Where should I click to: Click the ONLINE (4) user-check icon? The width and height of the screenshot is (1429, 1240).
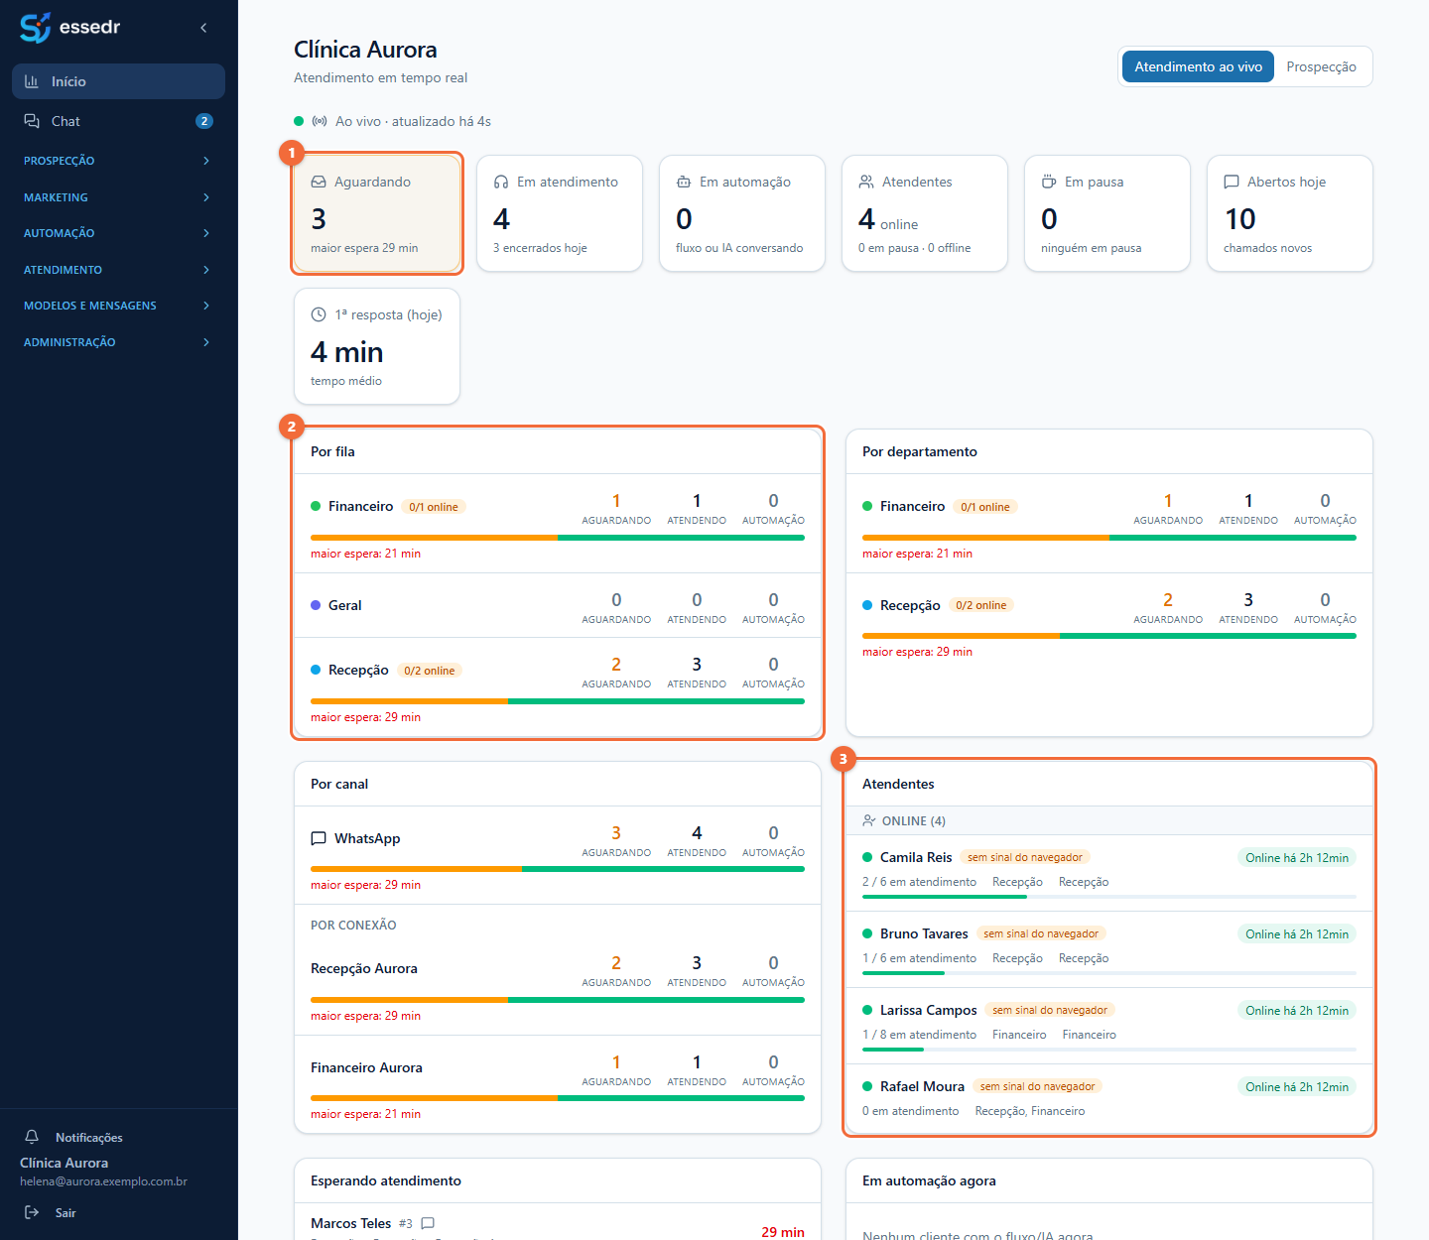(x=869, y=820)
